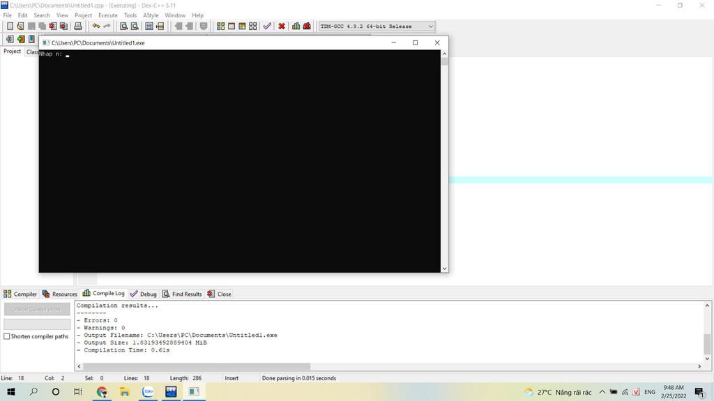Click the Delete profiling information icon

pos(307,26)
